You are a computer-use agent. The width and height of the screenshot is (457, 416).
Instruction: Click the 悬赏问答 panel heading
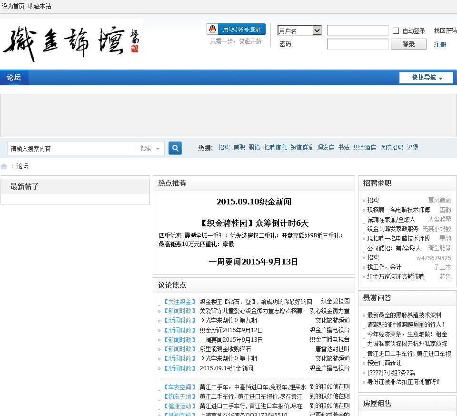tap(377, 298)
